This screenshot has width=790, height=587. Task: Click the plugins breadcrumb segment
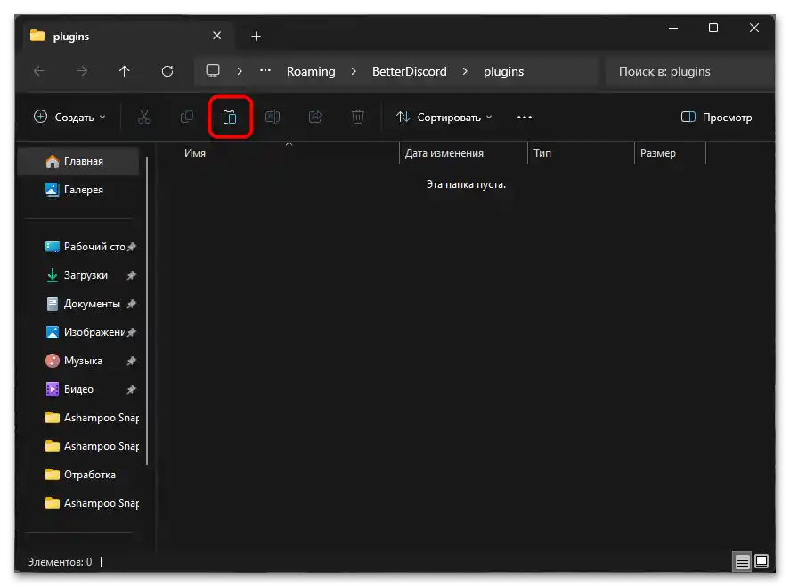tap(503, 72)
